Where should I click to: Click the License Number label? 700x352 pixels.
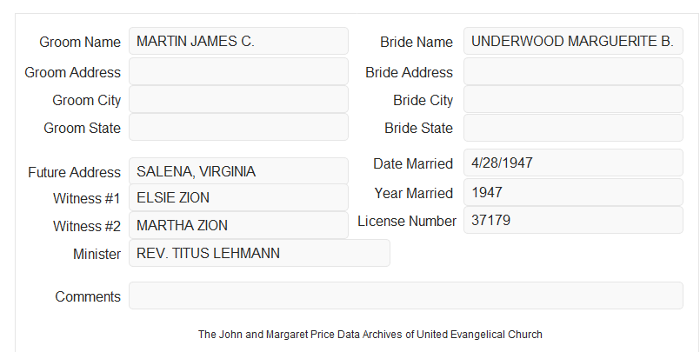pos(407,222)
